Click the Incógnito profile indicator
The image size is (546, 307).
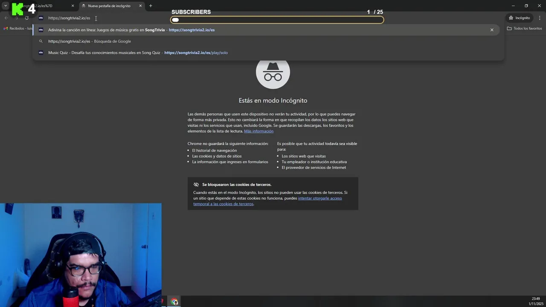click(519, 18)
